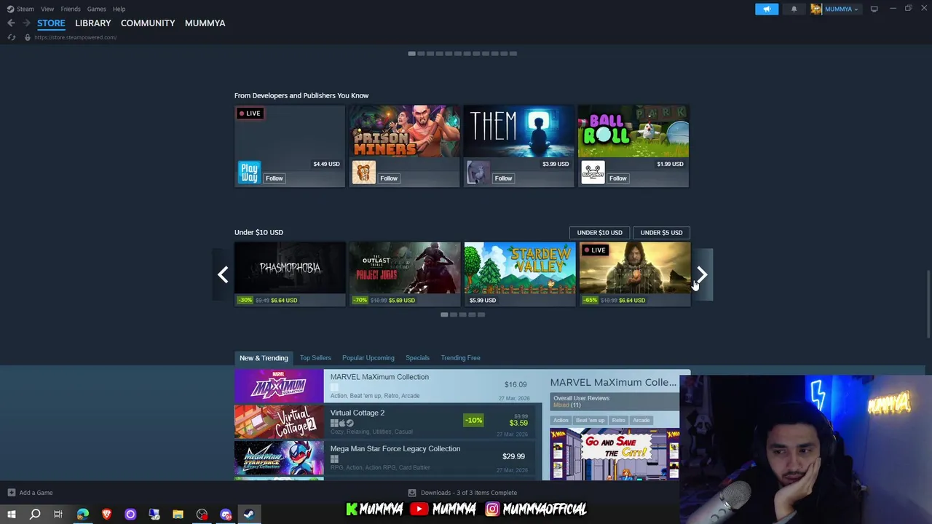Click the Slugshot developer logo

[x=593, y=172]
